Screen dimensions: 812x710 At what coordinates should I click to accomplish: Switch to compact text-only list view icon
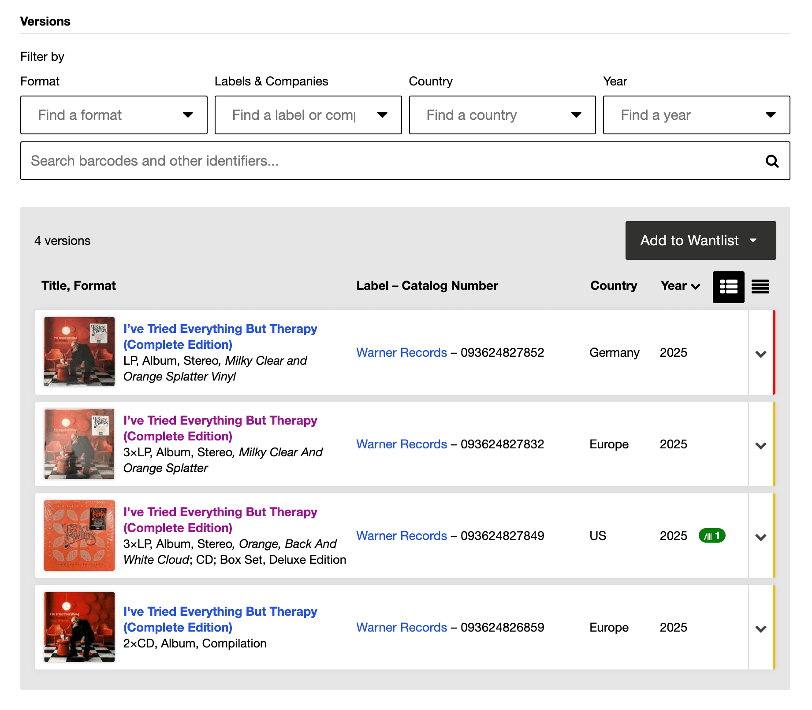click(760, 287)
